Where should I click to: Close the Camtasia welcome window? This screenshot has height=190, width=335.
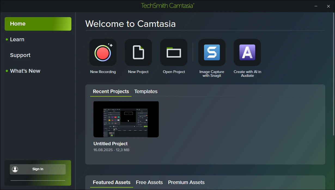[x=328, y=6]
